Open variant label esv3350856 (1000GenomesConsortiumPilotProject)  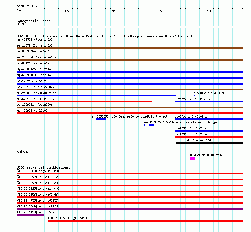[130, 116]
